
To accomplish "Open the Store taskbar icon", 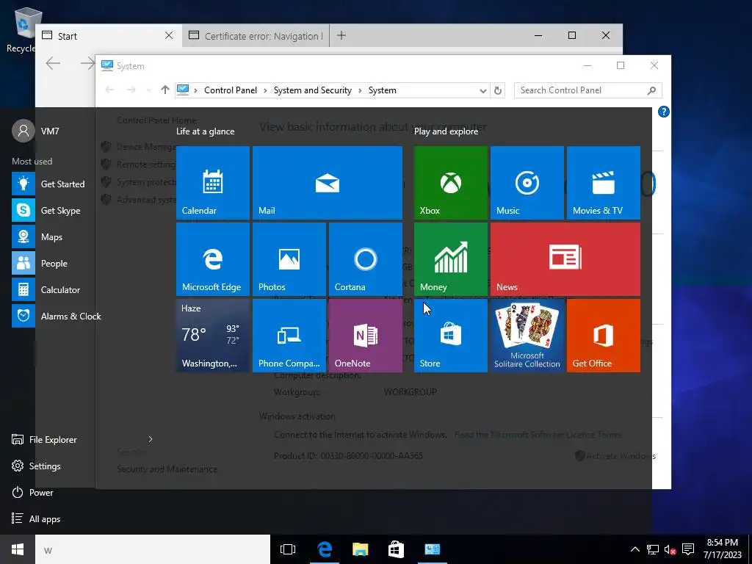I will pyautogui.click(x=396, y=549).
